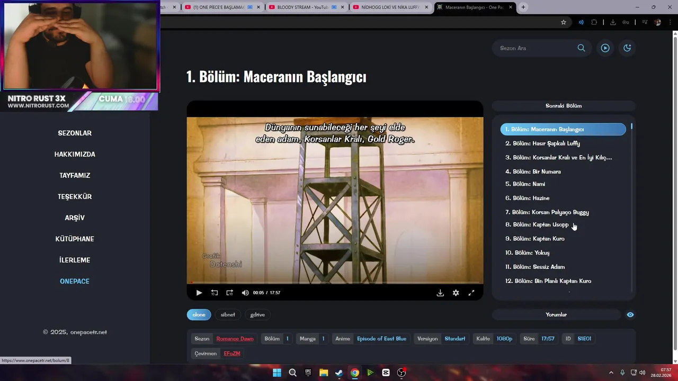
Task: Enter fullscreen video mode
Action: (471, 293)
